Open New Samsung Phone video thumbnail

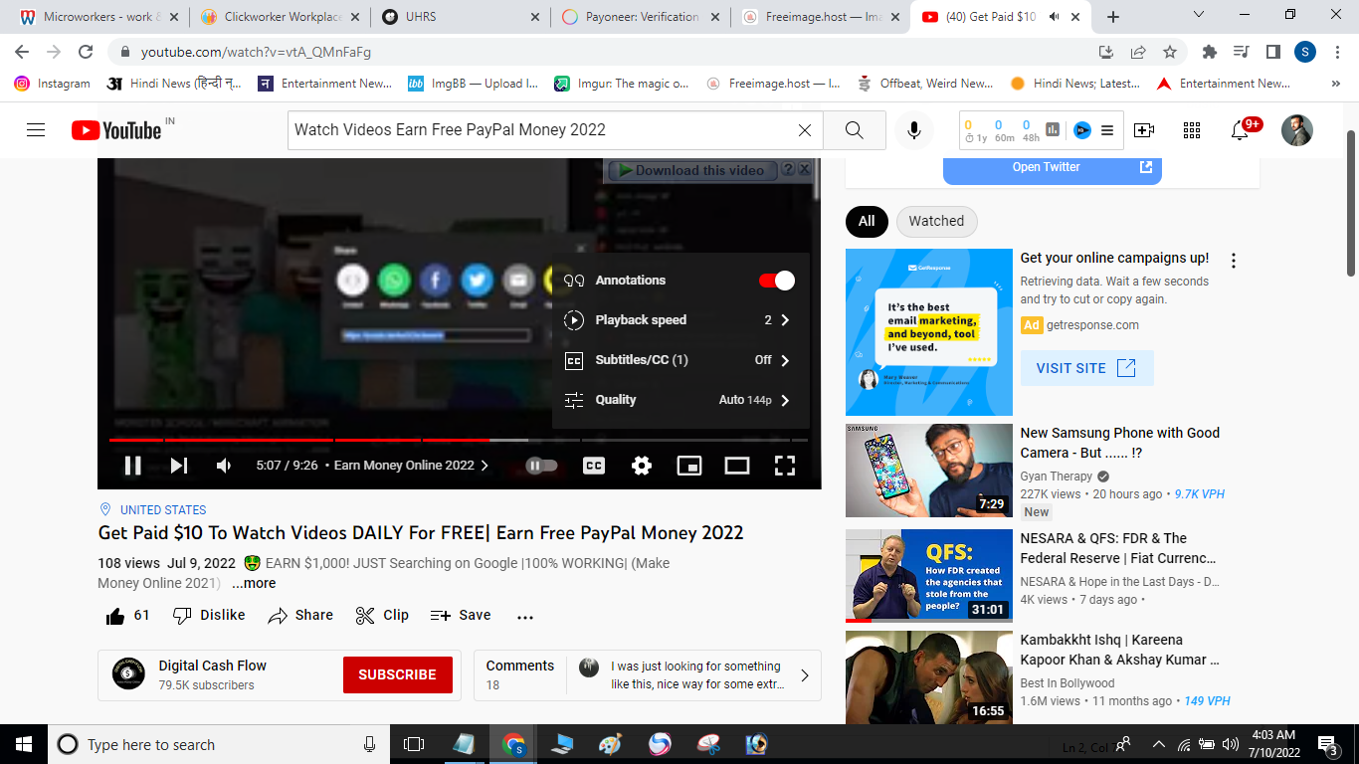929,471
